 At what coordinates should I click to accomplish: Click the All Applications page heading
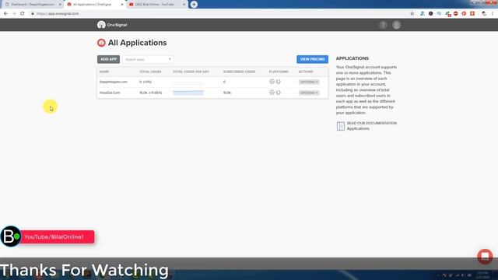(x=137, y=43)
